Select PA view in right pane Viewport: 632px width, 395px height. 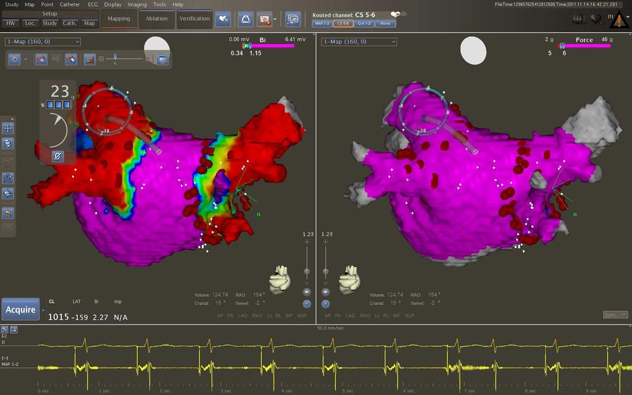[338, 315]
